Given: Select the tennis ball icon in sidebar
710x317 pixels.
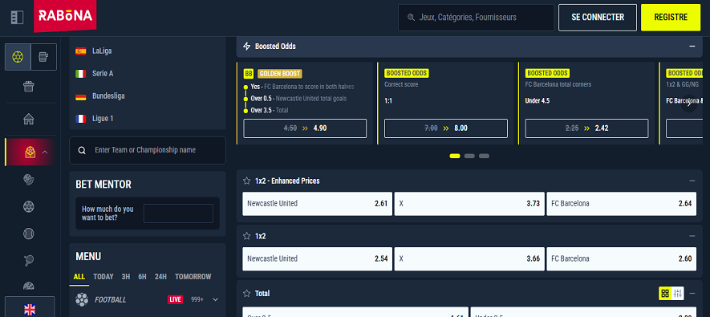Looking at the screenshot, I should click(29, 234).
